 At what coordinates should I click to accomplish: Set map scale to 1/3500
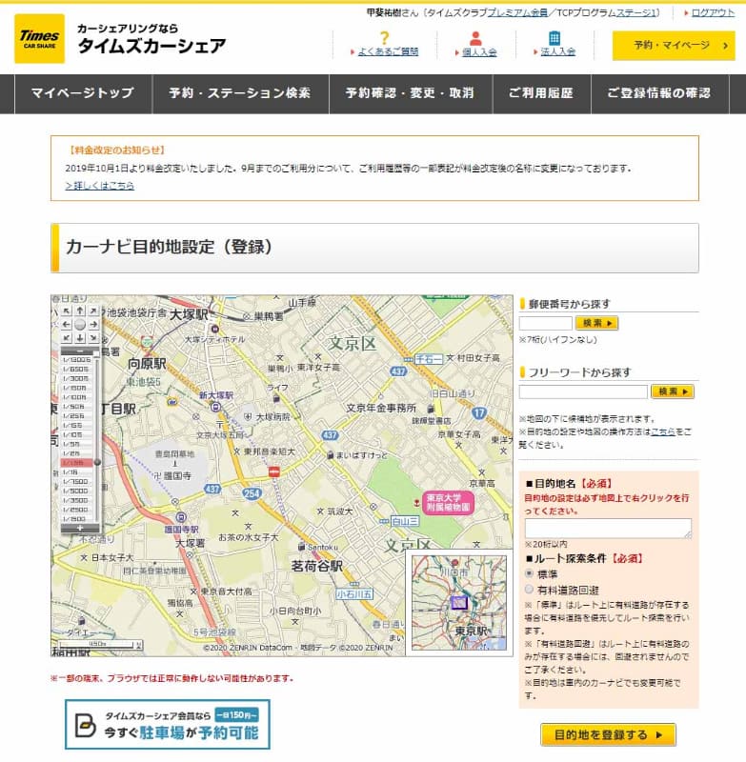76,500
